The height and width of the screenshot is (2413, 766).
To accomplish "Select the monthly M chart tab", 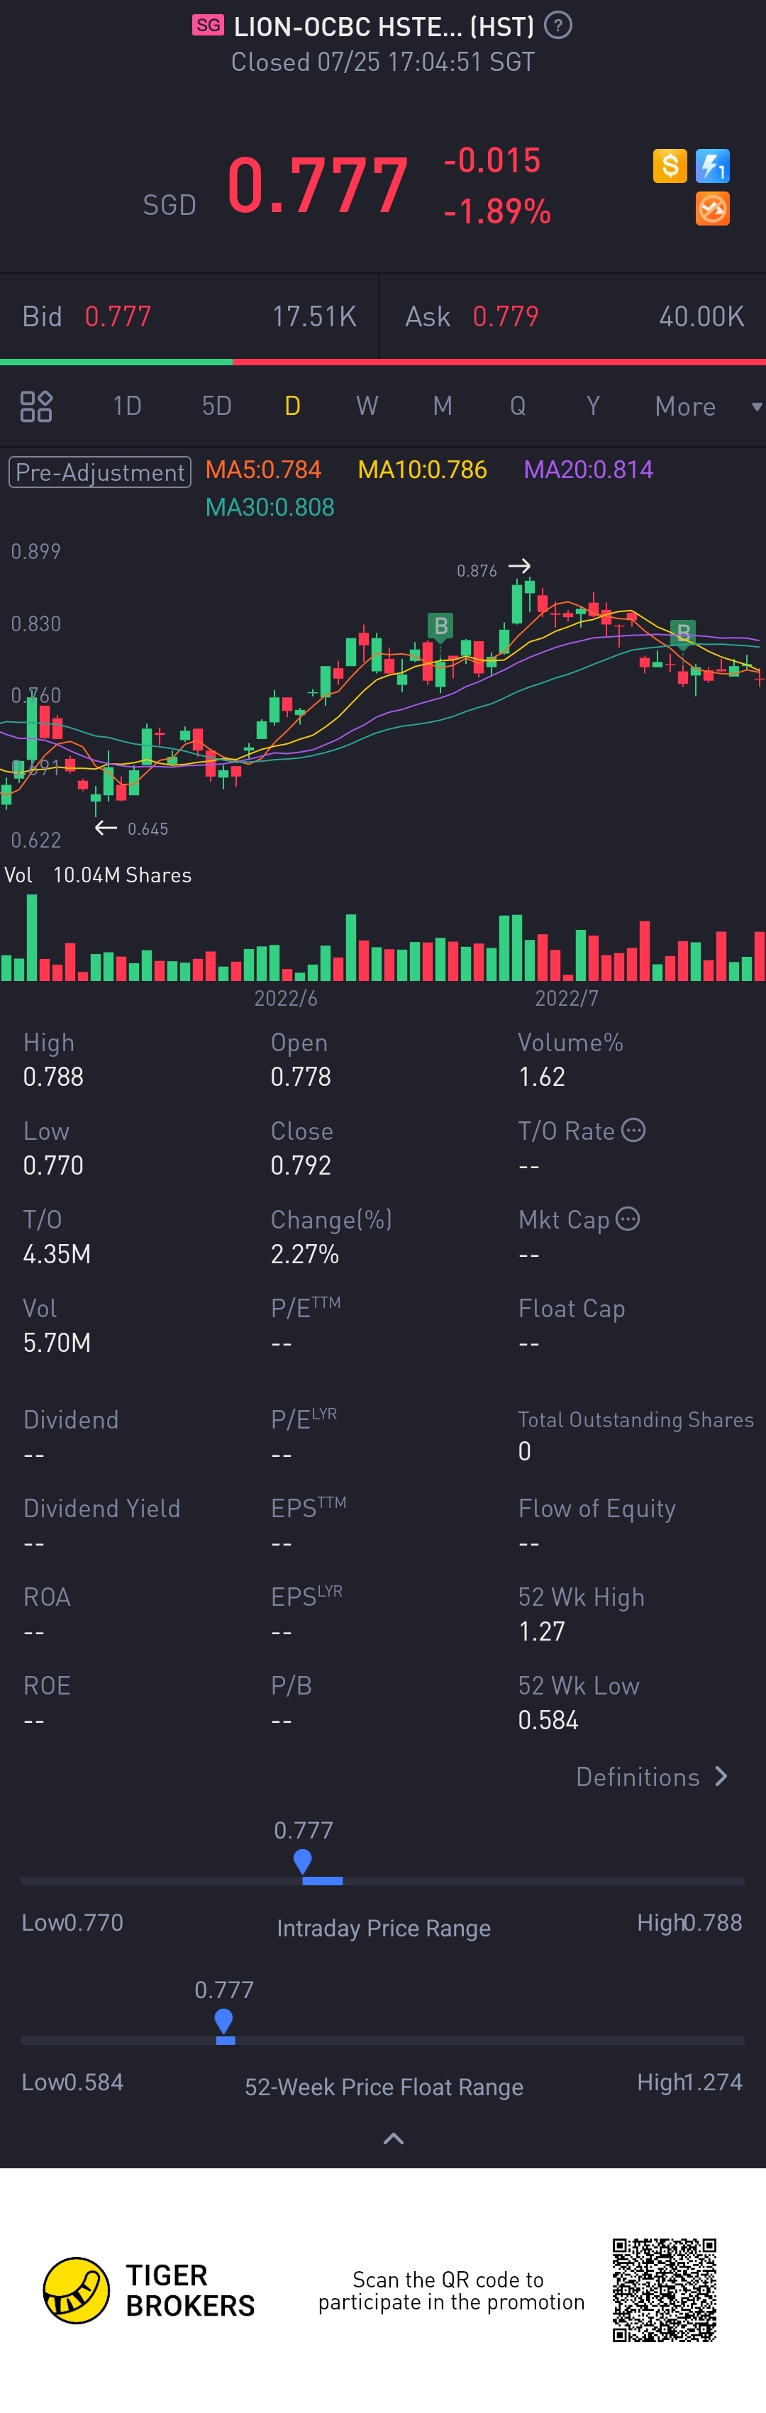I will coord(442,406).
